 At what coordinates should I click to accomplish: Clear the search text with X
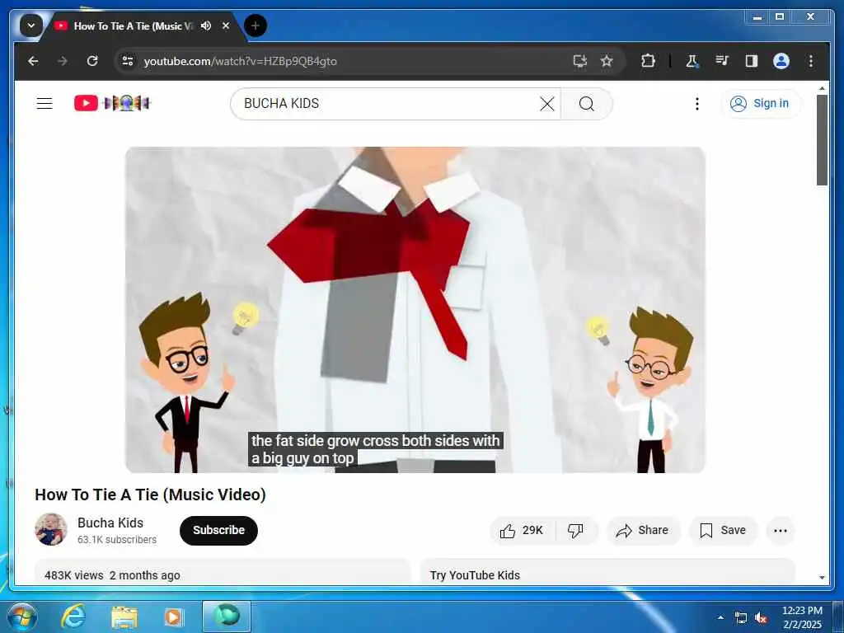(x=547, y=103)
